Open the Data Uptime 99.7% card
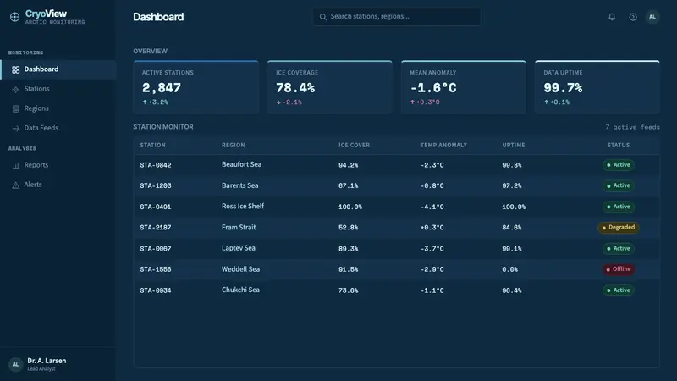The width and height of the screenshot is (677, 381). tap(597, 87)
